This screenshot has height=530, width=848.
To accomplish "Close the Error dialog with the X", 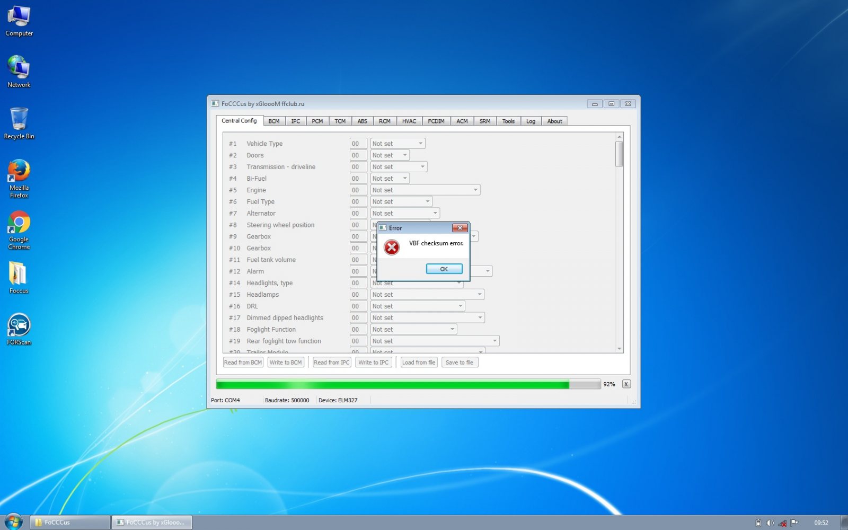I will tap(460, 228).
